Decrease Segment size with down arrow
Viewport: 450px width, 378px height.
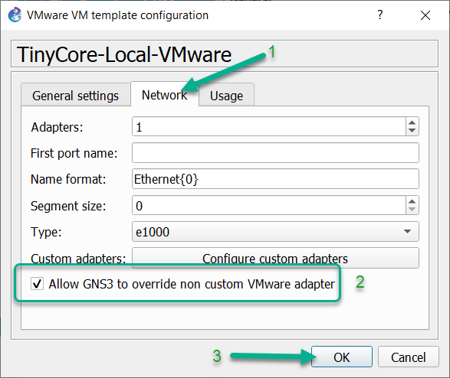coord(412,210)
